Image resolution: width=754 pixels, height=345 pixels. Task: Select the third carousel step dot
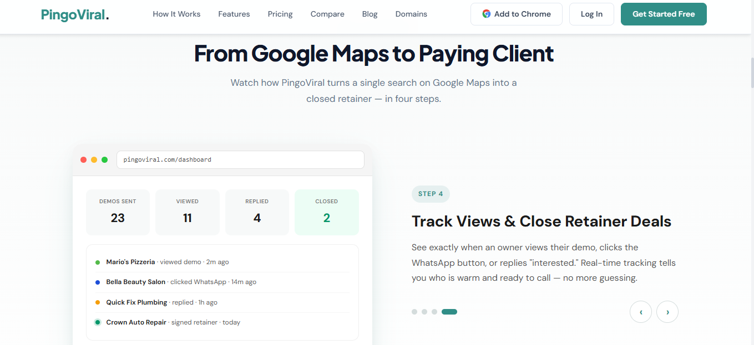[x=434, y=312]
